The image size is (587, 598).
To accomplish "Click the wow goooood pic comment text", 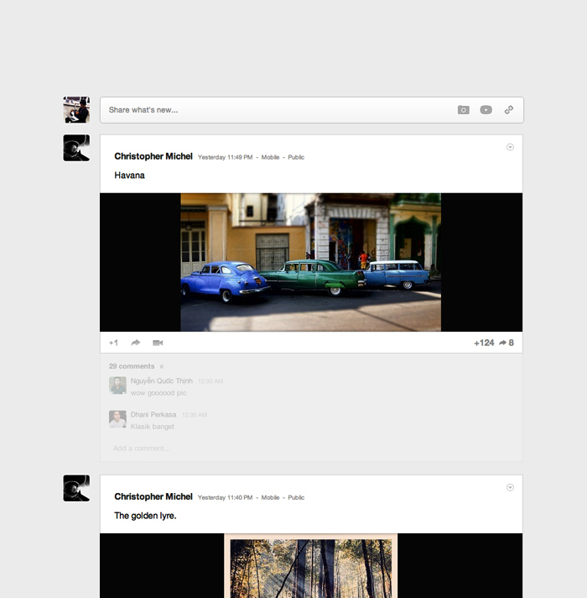I will pos(158,393).
